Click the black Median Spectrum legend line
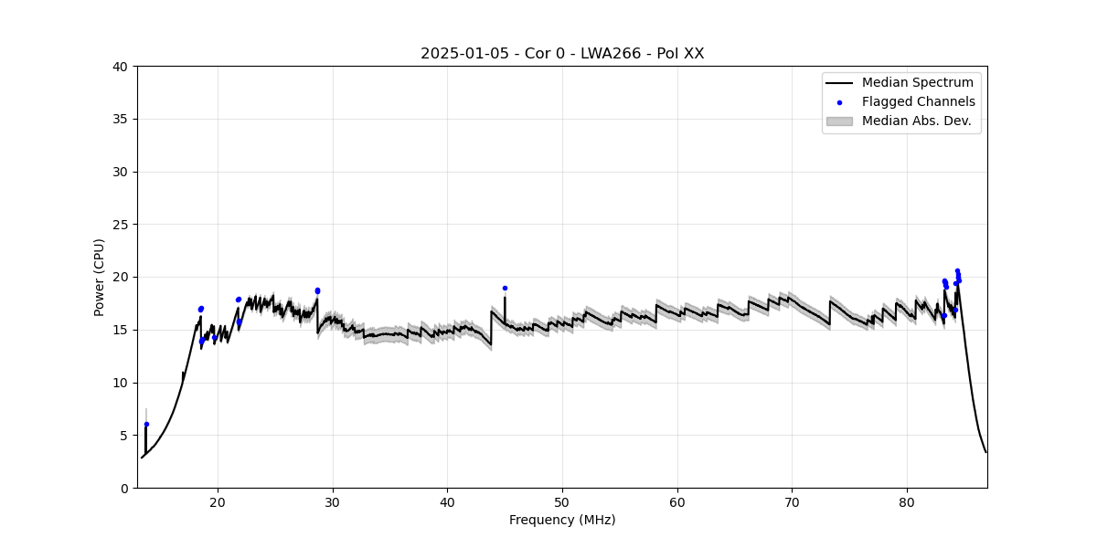1097x548 pixels. 839,83
